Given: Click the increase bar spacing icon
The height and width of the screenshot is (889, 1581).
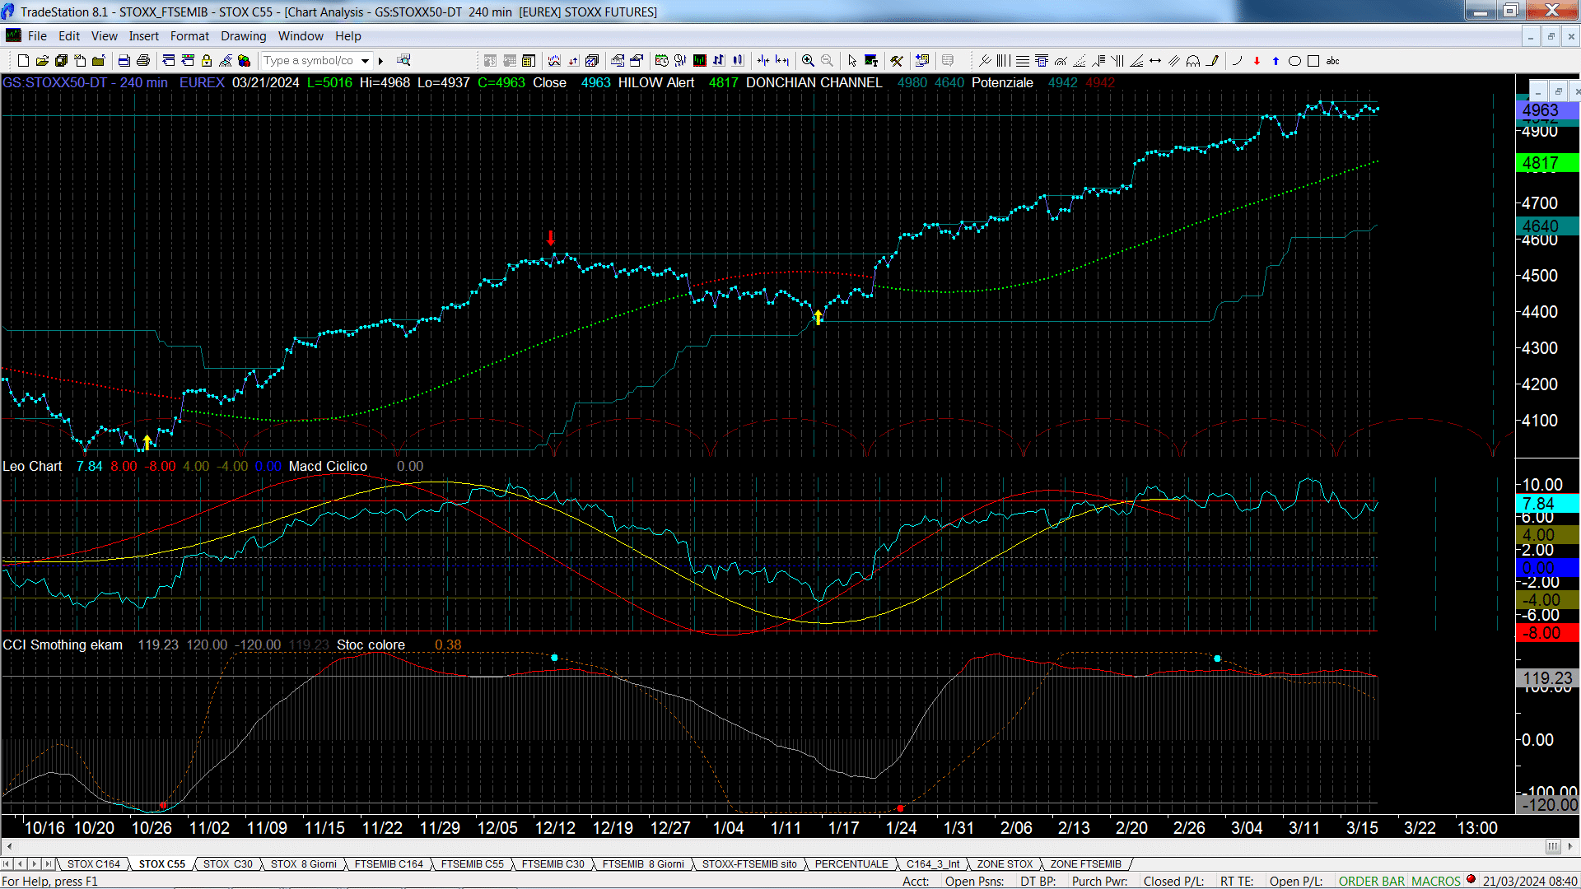Looking at the screenshot, I should click(782, 61).
